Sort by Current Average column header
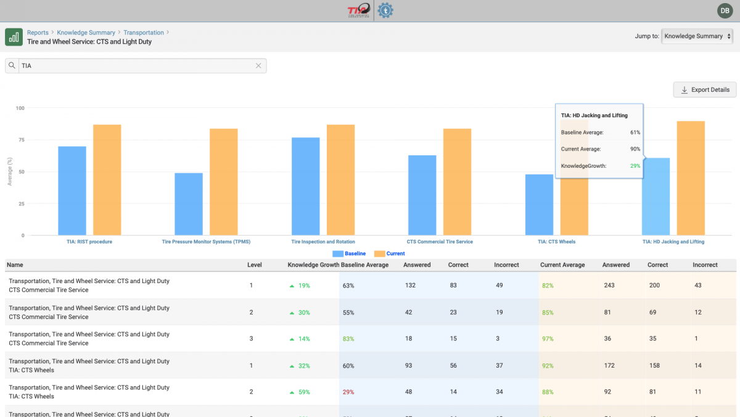The image size is (740, 417). tap(562, 265)
